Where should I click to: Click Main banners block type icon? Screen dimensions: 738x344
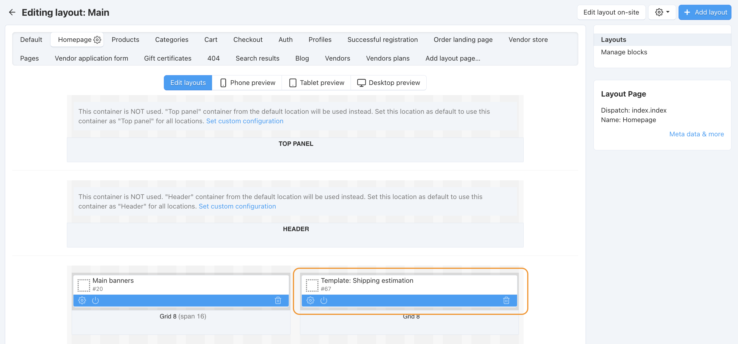(x=84, y=285)
